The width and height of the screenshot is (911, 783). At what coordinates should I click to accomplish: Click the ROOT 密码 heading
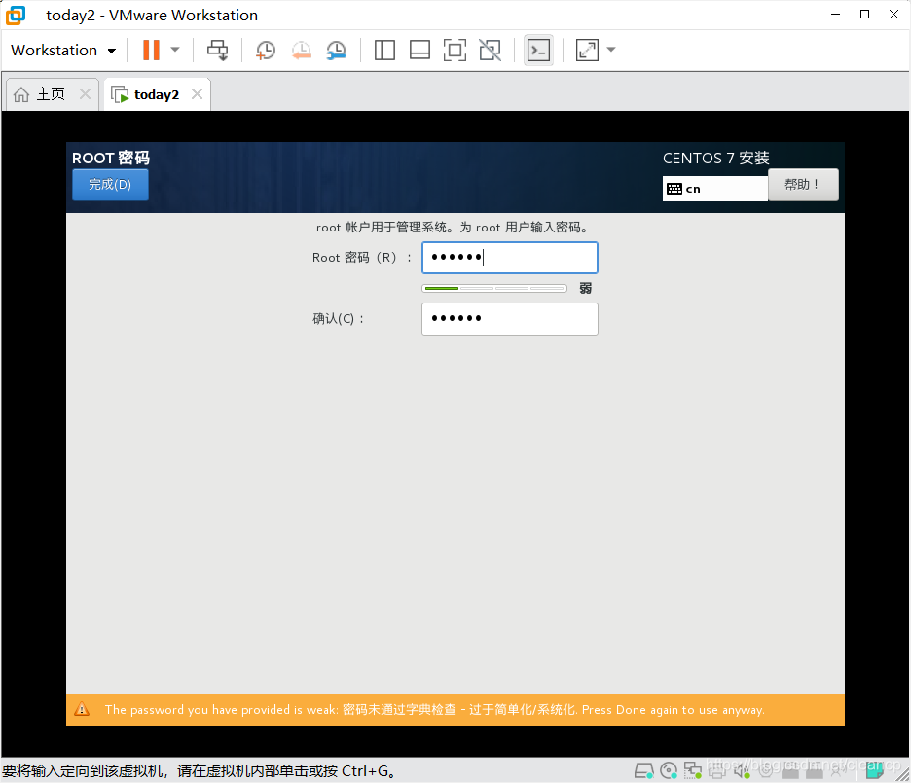[x=111, y=158]
